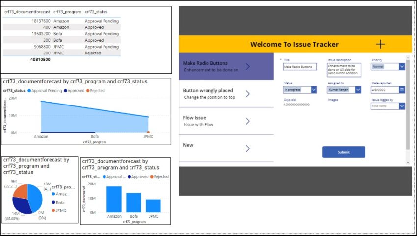The image size is (417, 236).
Task: Expand the Priority dropdown showing Normal
Action: (402, 66)
